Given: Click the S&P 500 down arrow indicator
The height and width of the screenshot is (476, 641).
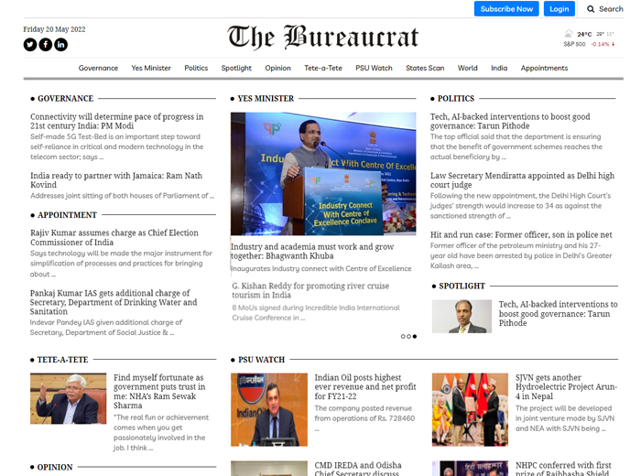Looking at the screenshot, I should click(x=614, y=44).
